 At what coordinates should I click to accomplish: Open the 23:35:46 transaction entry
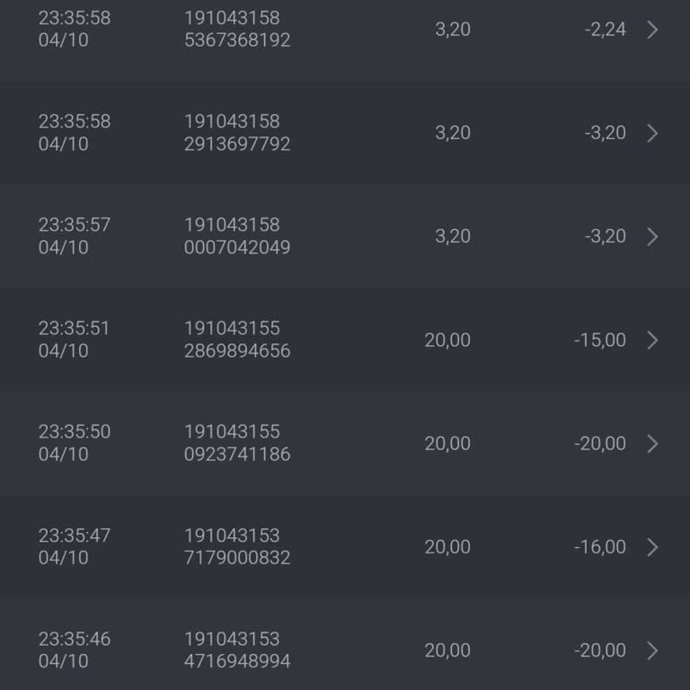tap(345, 650)
